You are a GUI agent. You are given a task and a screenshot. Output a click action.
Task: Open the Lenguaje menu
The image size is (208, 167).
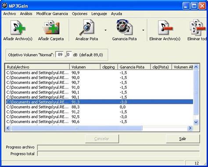pyautogui.click(x=99, y=14)
